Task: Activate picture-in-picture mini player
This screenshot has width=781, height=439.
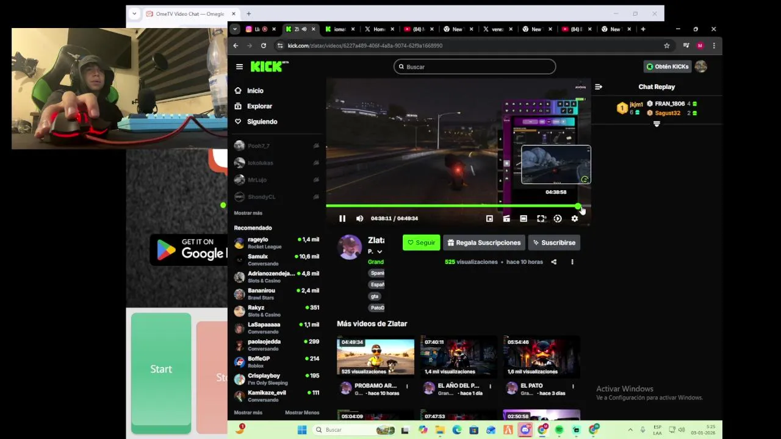Action: [489, 218]
